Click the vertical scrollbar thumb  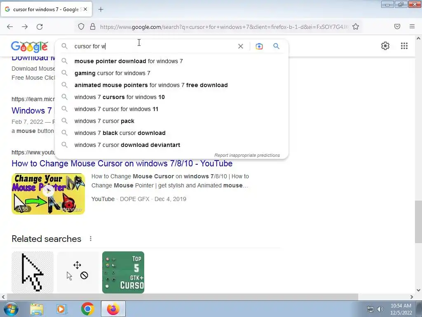pyautogui.click(x=418, y=222)
